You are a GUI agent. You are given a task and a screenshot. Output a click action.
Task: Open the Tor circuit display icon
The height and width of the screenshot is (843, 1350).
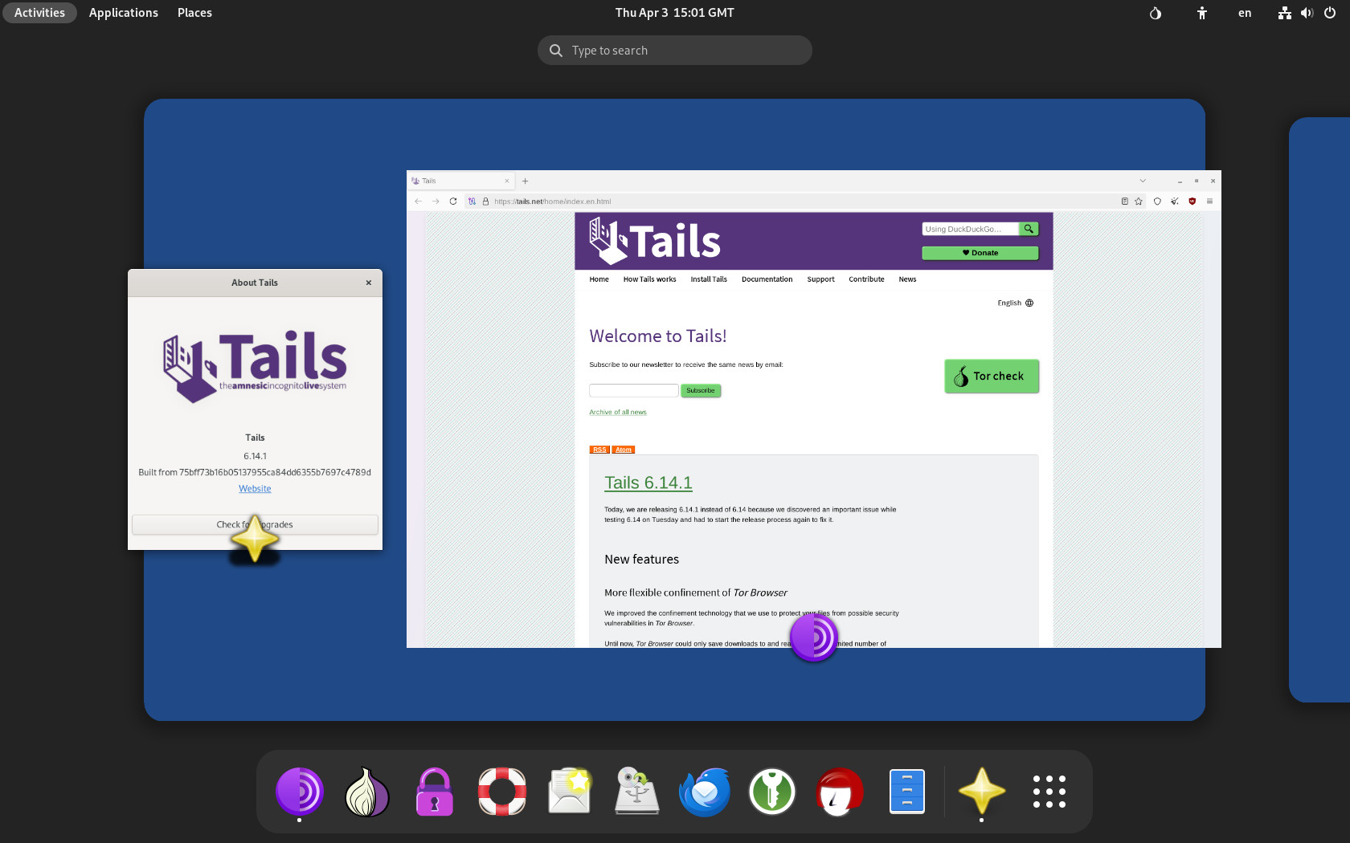coord(472,202)
